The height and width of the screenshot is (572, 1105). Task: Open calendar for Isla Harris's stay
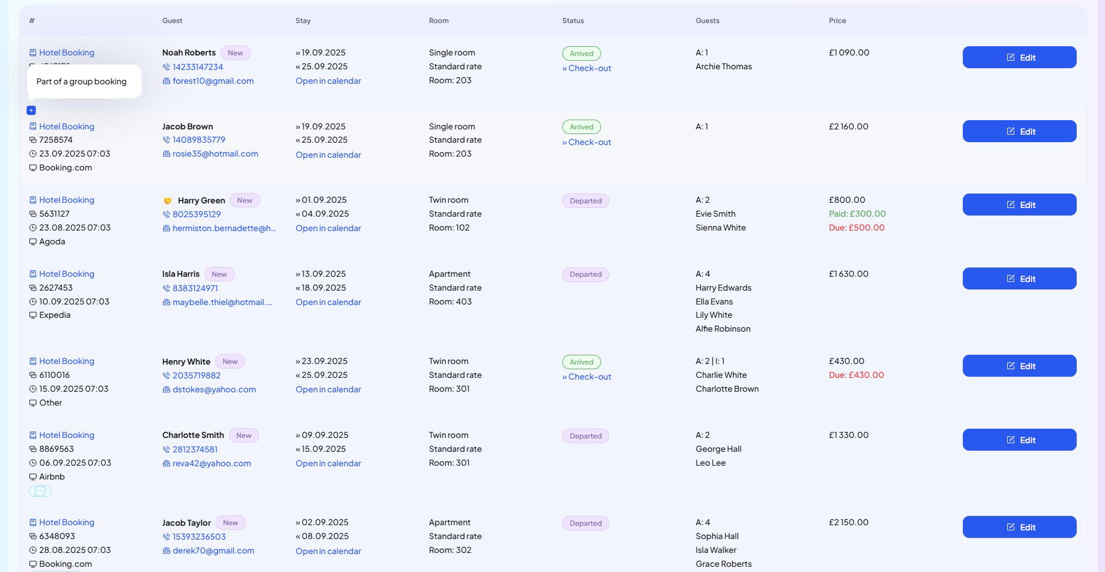328,302
